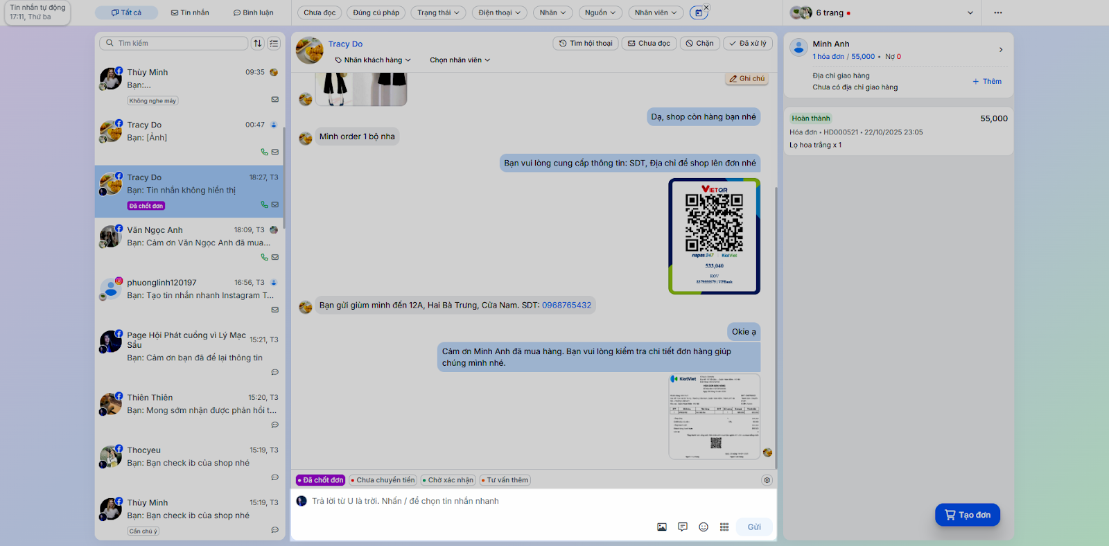This screenshot has height=546, width=1109.
Task: Toggle the Chưa đọc filter chip
Action: tap(320, 12)
